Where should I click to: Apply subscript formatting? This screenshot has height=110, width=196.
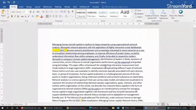[25, 16]
